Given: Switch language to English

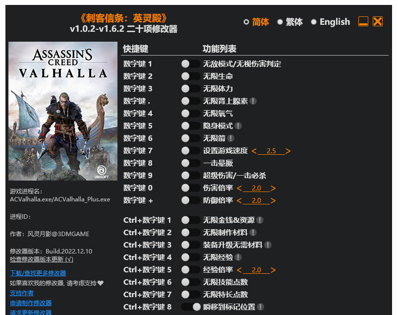Looking at the screenshot, I should click(314, 22).
